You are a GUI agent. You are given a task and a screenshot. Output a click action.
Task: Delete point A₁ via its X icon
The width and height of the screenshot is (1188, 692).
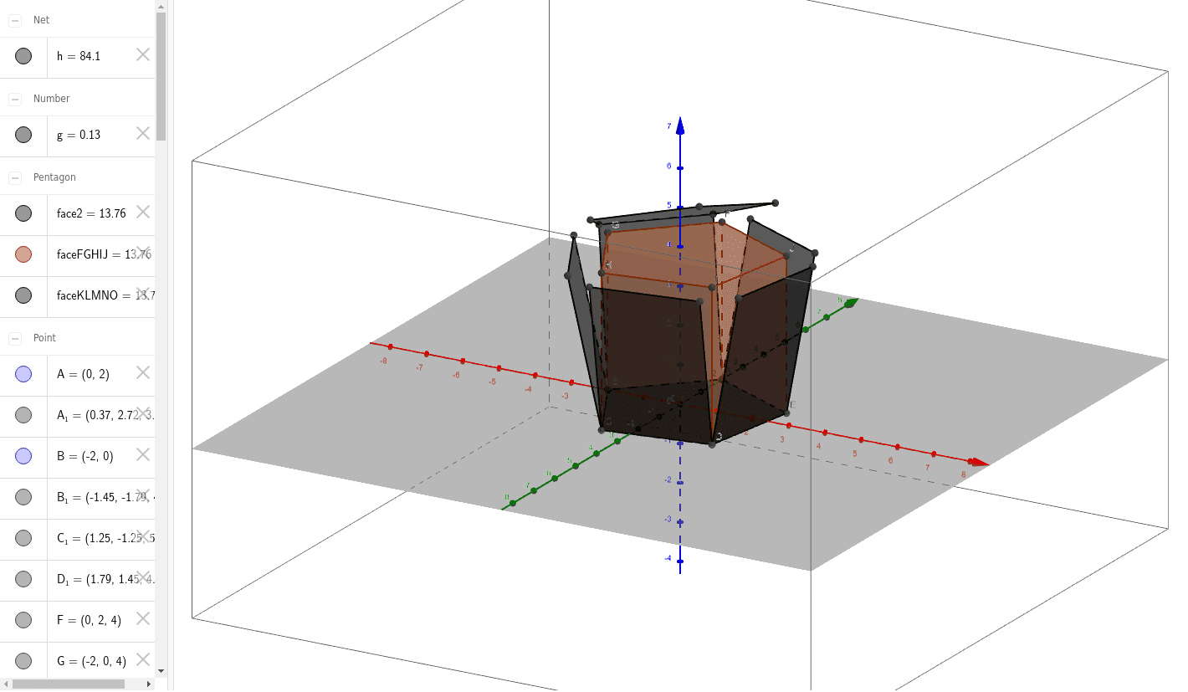pyautogui.click(x=142, y=414)
